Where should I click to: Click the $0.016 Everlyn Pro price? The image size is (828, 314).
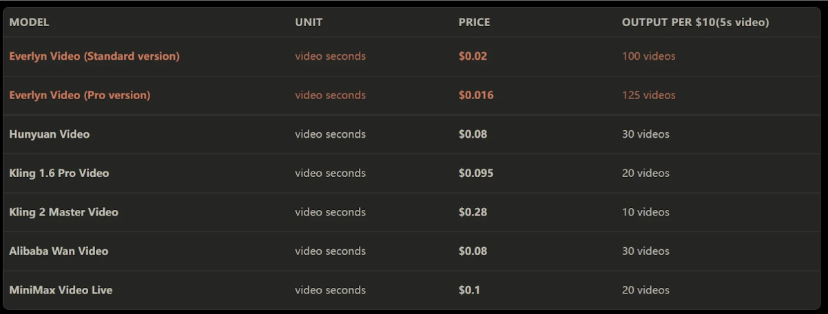point(476,95)
